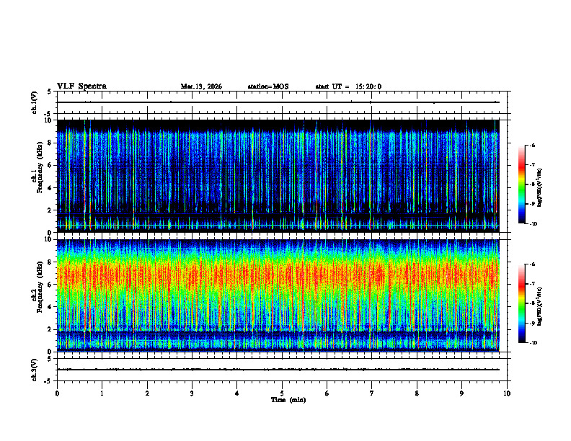Click the ch.3 voltage waveform trace
Image resolution: width=571 pixels, height=441 pixels.
tap(278, 370)
